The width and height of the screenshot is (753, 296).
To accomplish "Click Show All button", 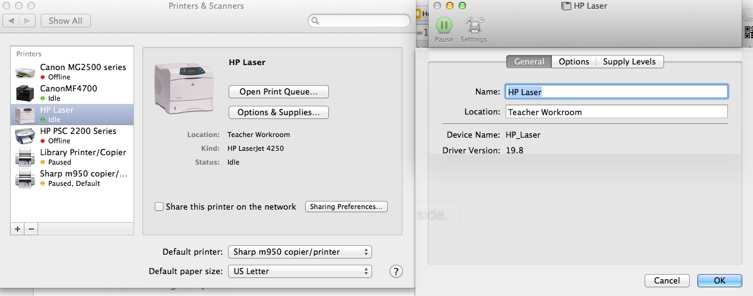I will click(x=66, y=21).
